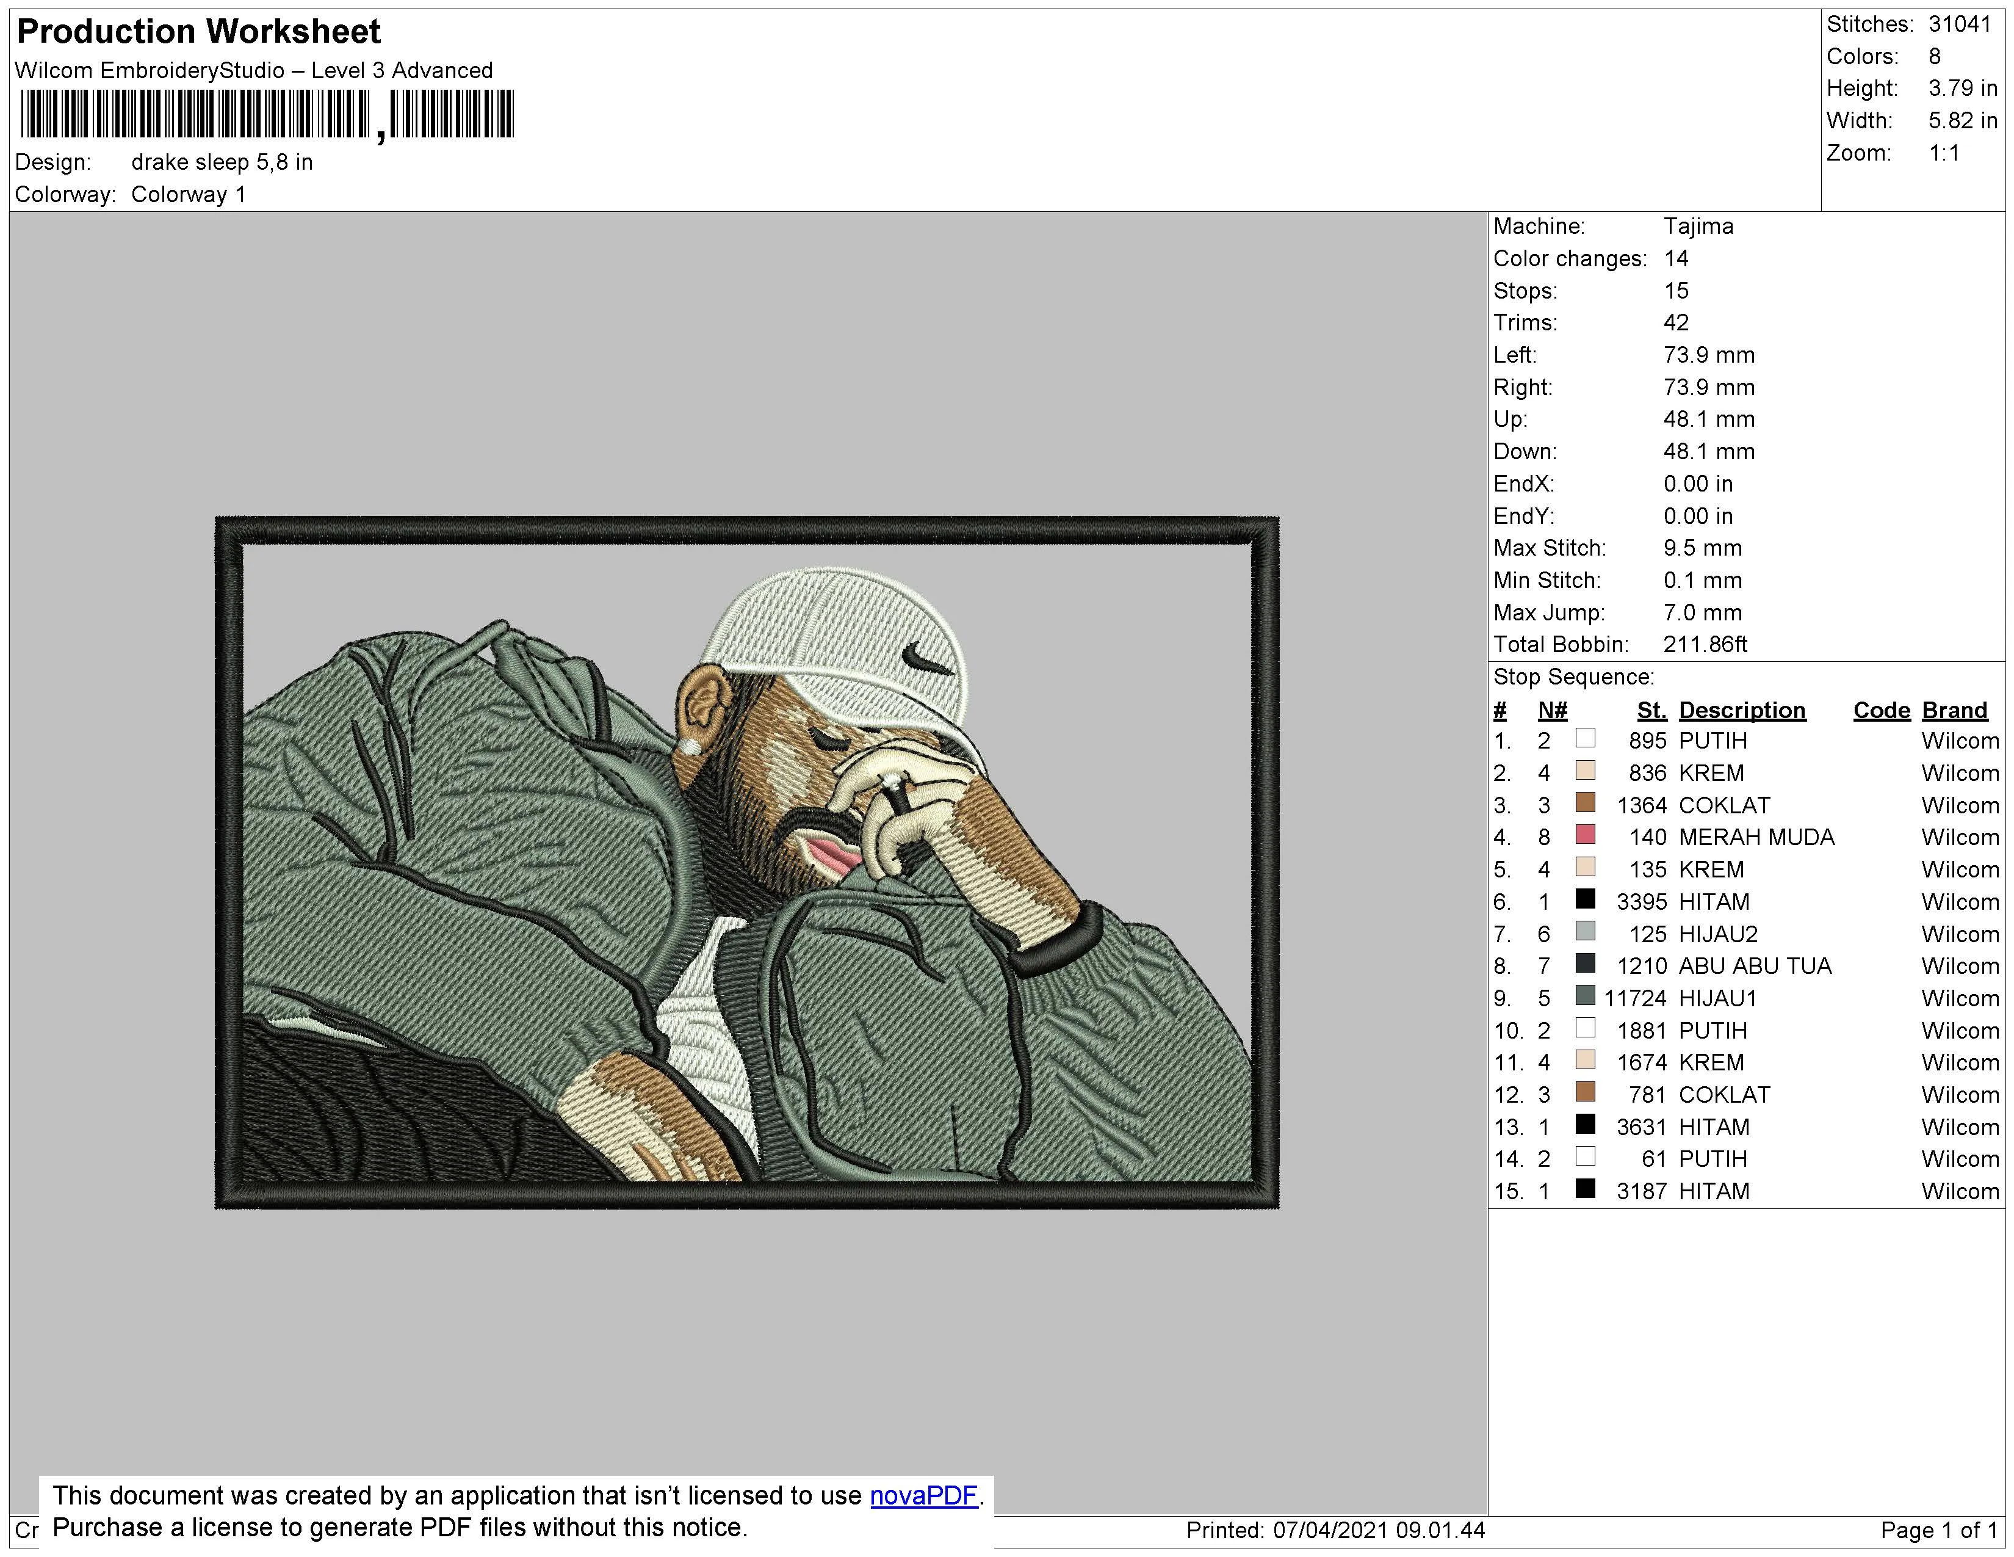2014x1557 pixels.
Task: Click the white PUTIH swatch in row 1
Action: 1585,738
